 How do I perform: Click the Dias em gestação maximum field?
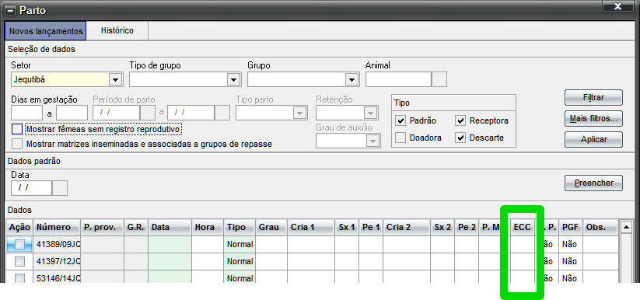(72, 113)
